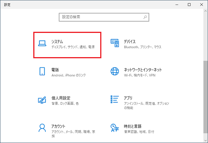Open the アプリ title

point(128,98)
